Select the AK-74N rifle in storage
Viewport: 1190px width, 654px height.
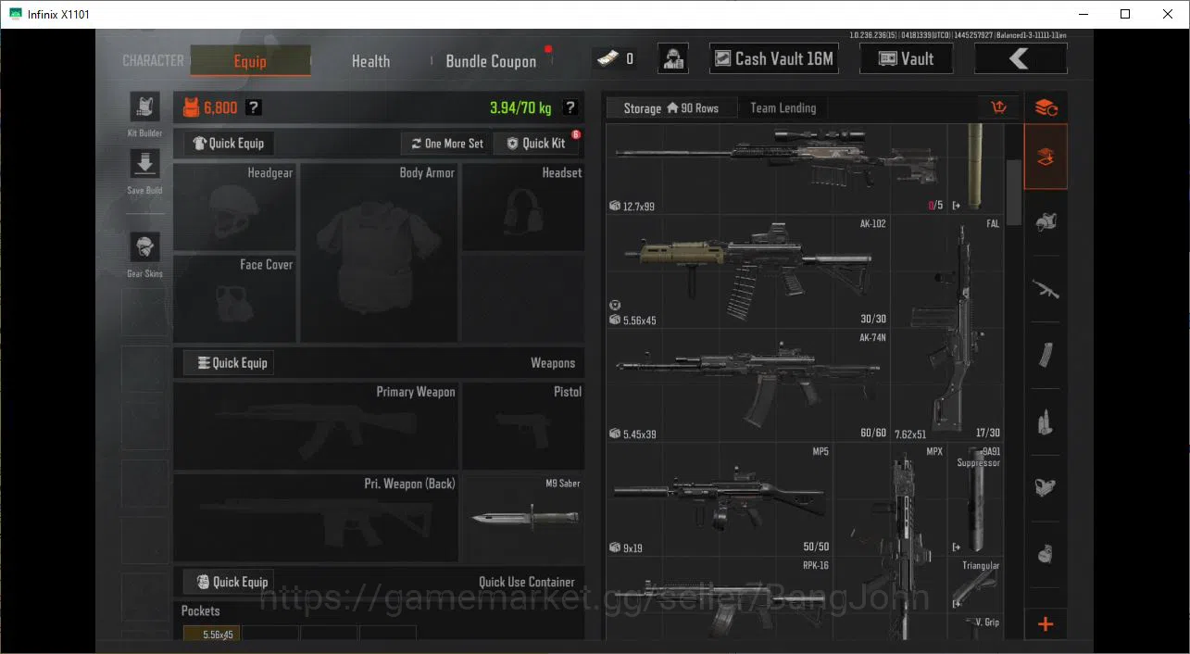pos(748,384)
